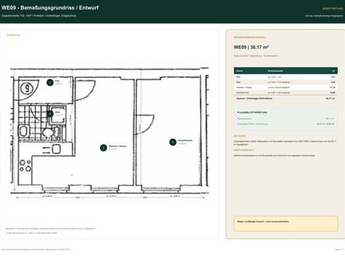Select the Schlafzimmer marker number 4

pos(173,142)
